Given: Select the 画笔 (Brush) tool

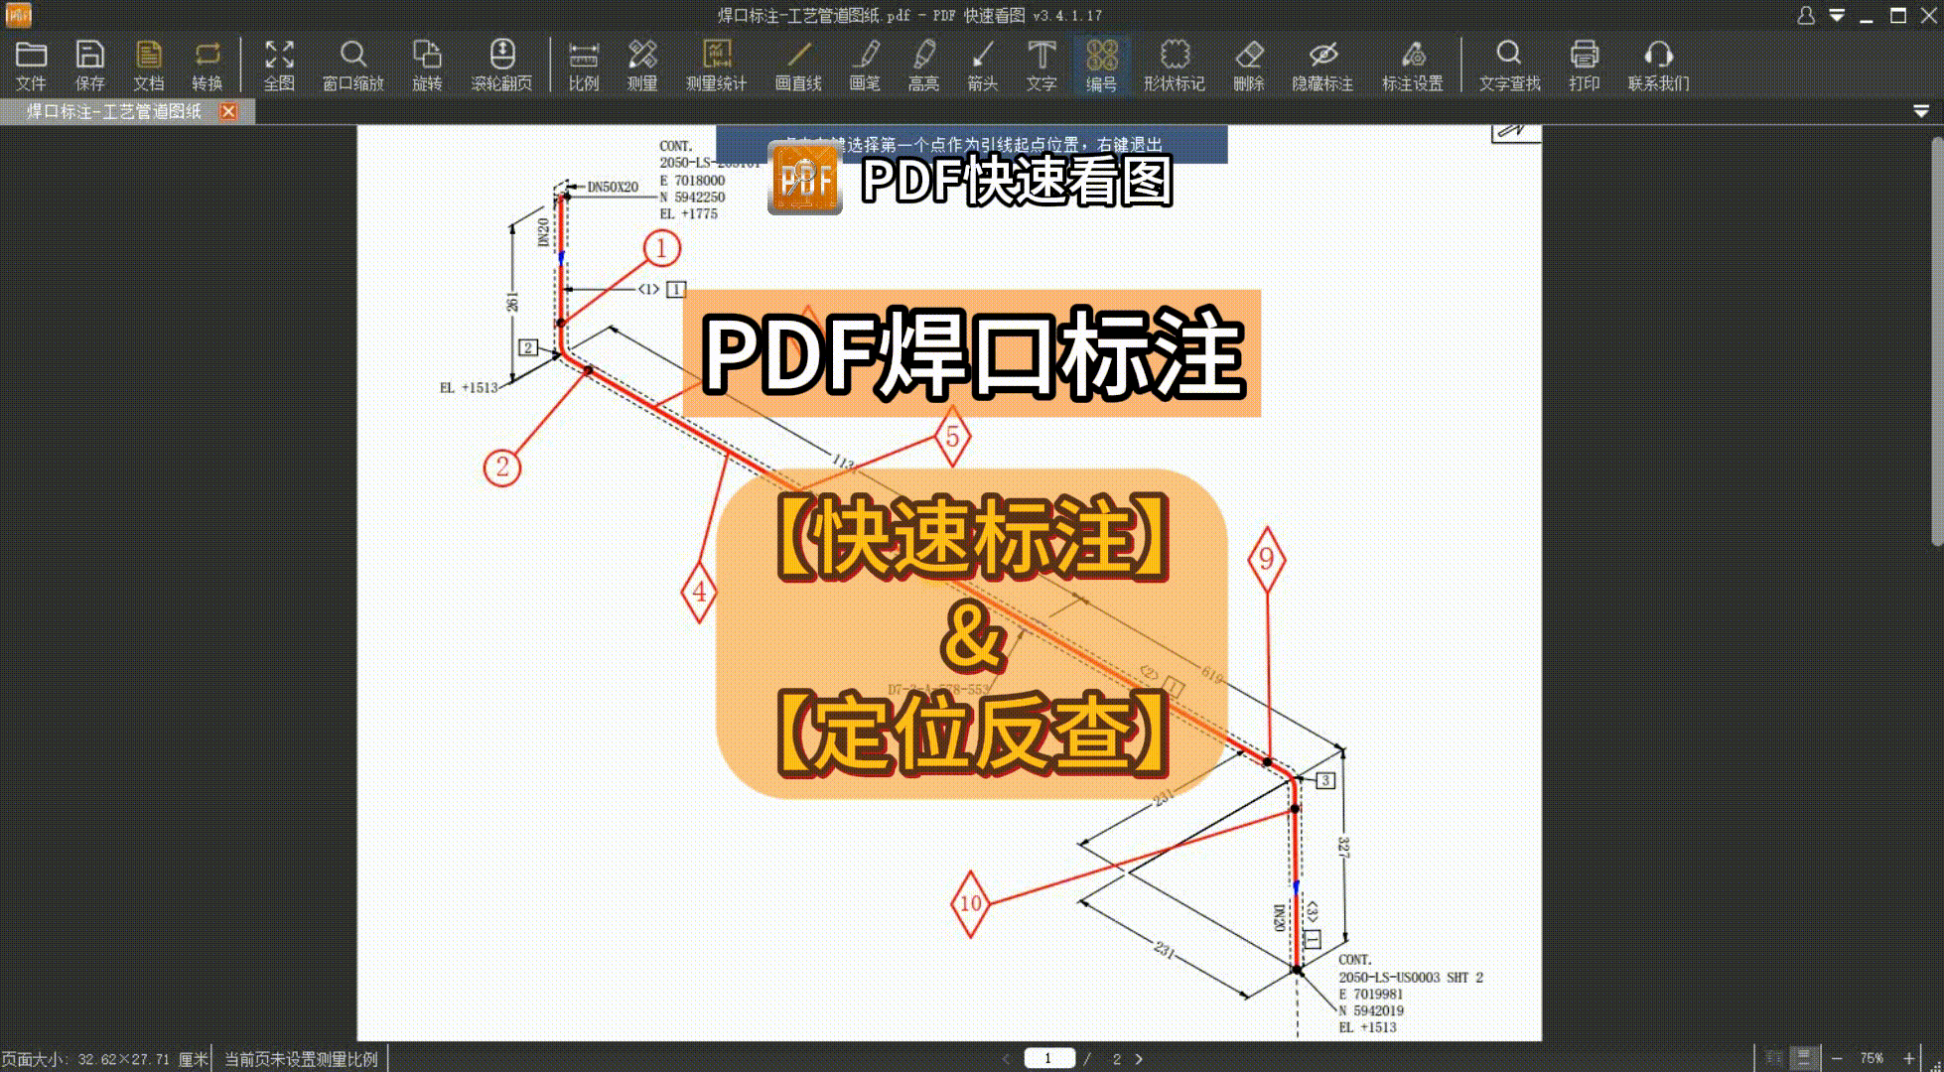Looking at the screenshot, I should [865, 66].
